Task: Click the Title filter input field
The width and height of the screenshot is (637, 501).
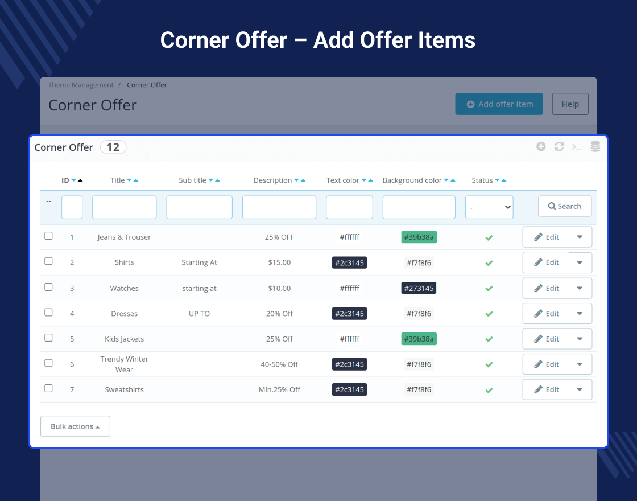Action: coord(125,207)
